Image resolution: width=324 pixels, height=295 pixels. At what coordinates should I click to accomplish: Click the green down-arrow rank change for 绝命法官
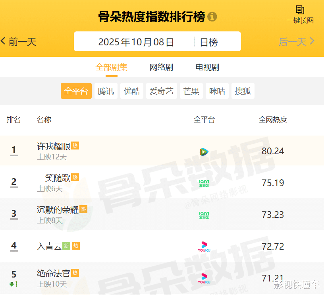13,284
